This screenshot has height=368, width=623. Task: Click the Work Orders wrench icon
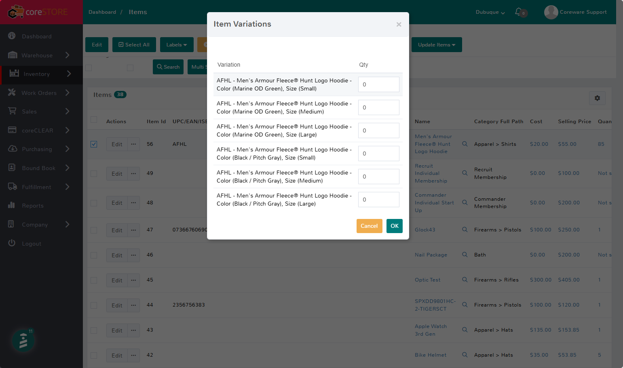(12, 93)
